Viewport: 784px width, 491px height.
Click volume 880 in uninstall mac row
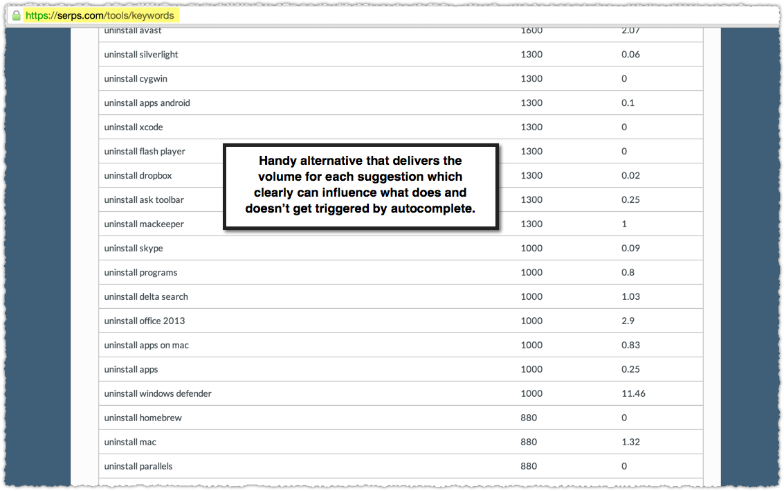point(529,442)
